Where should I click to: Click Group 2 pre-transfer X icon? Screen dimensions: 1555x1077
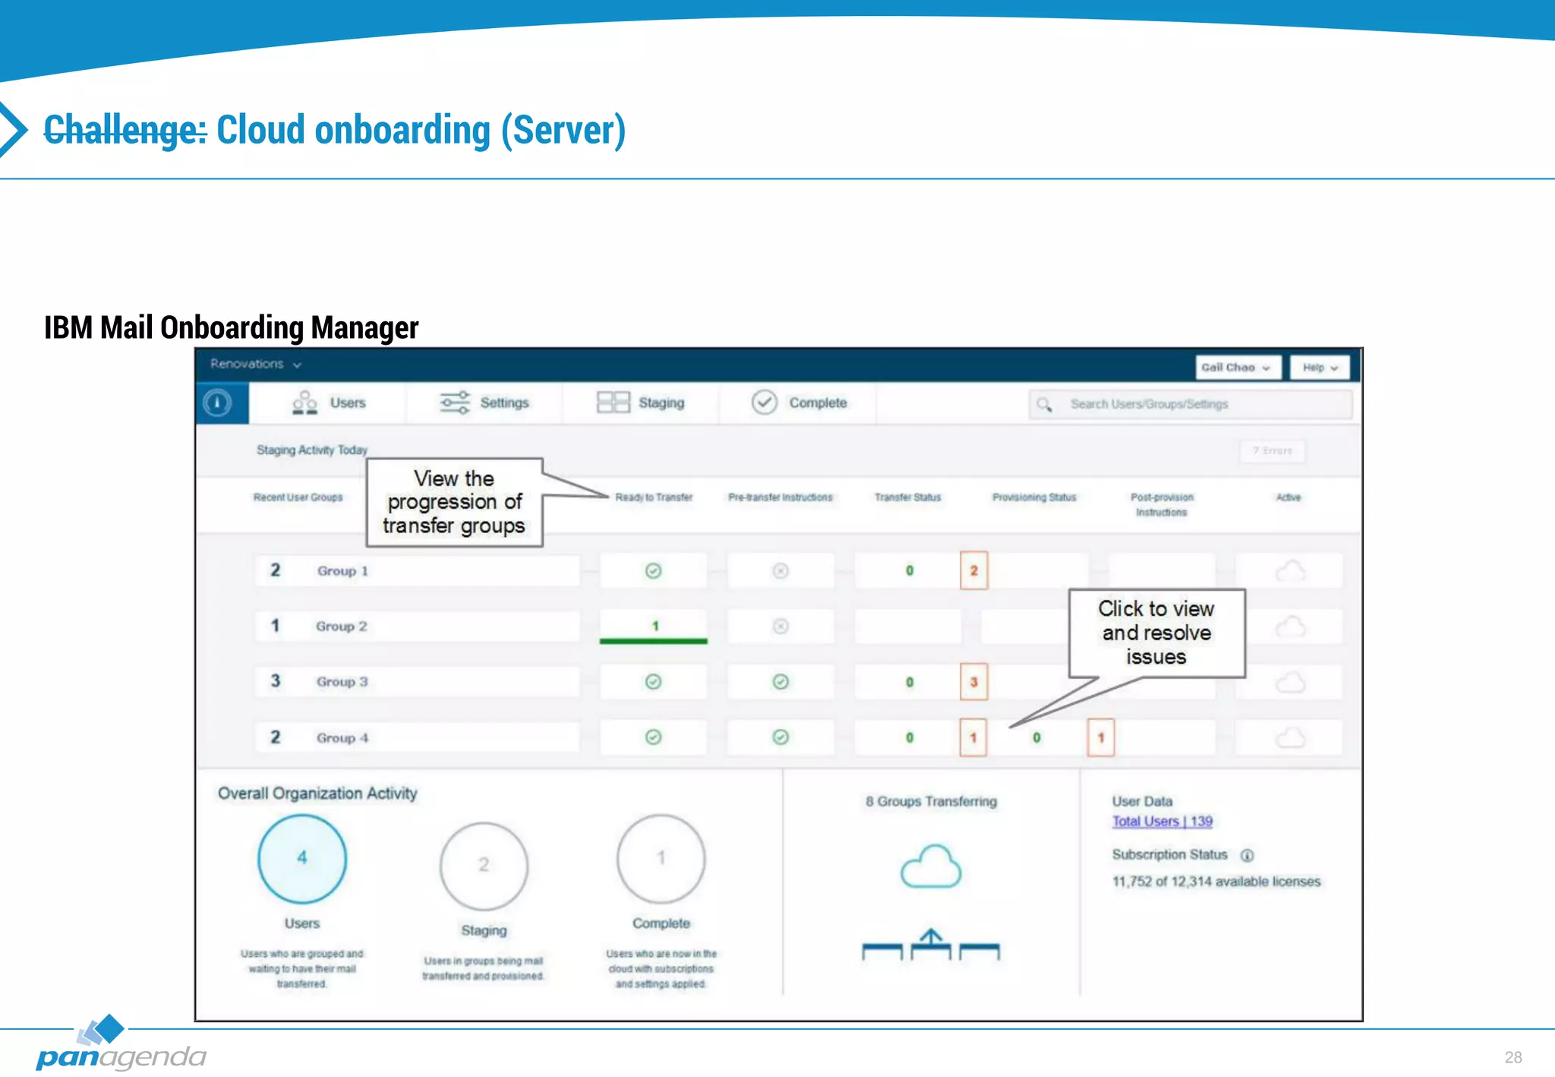point(781,626)
